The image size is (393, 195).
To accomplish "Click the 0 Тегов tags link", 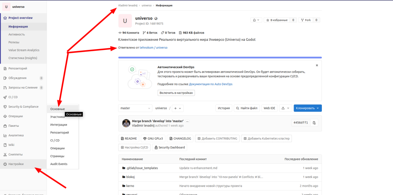I will (x=168, y=32).
